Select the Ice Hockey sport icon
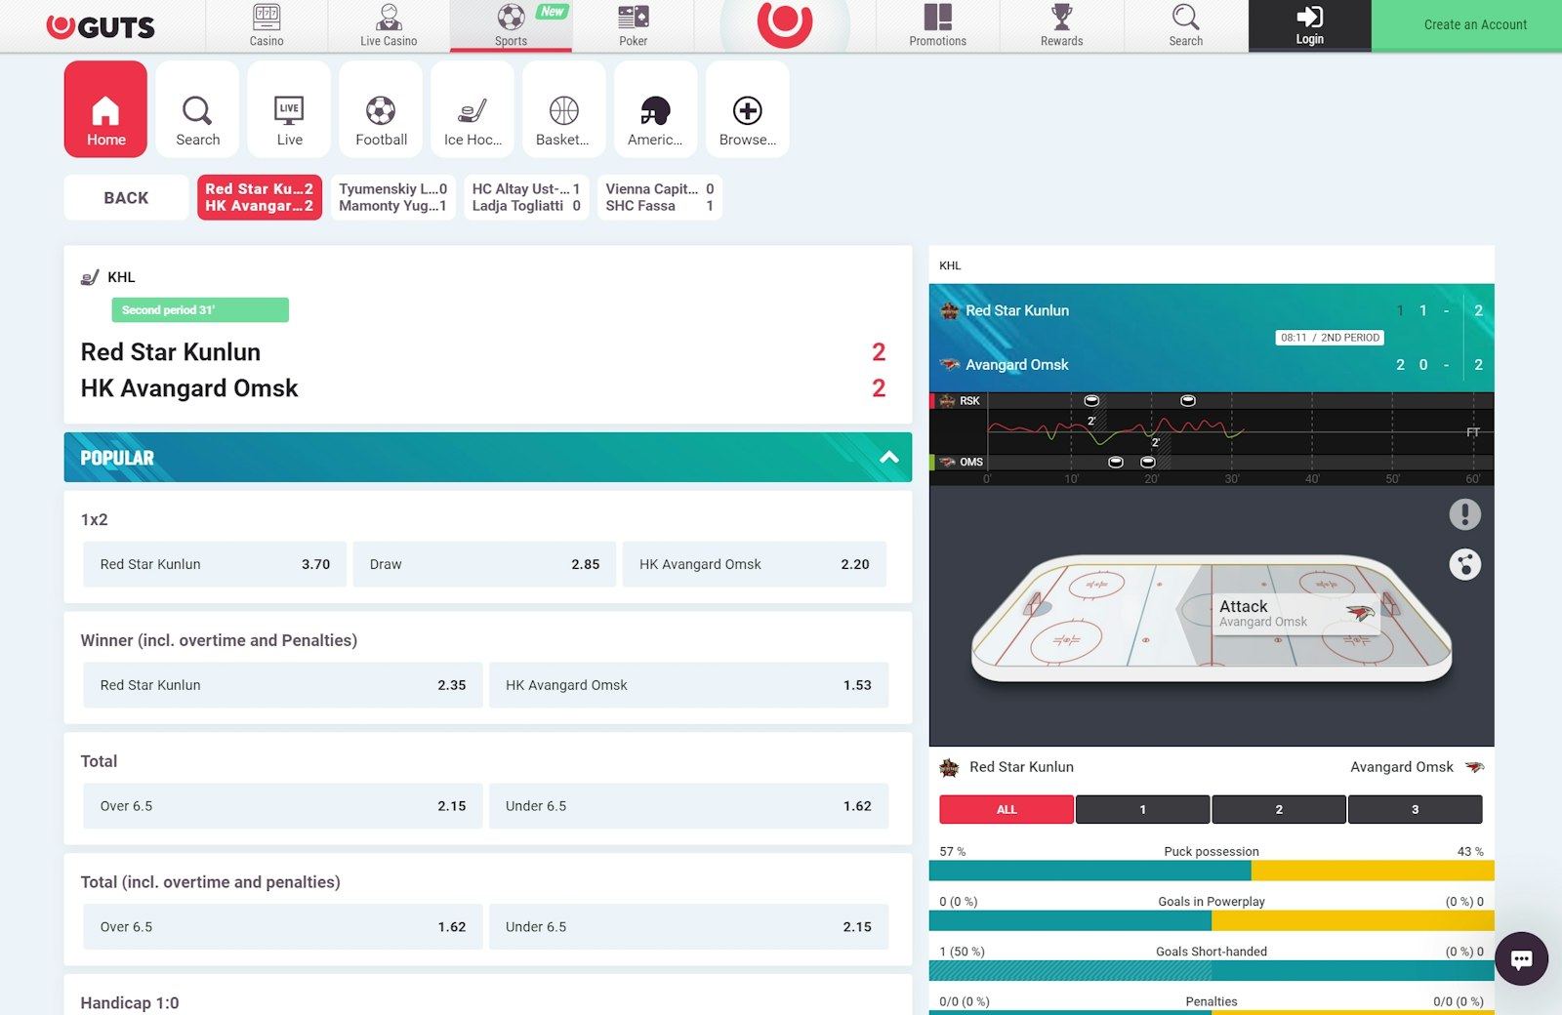The image size is (1562, 1015). [x=473, y=110]
